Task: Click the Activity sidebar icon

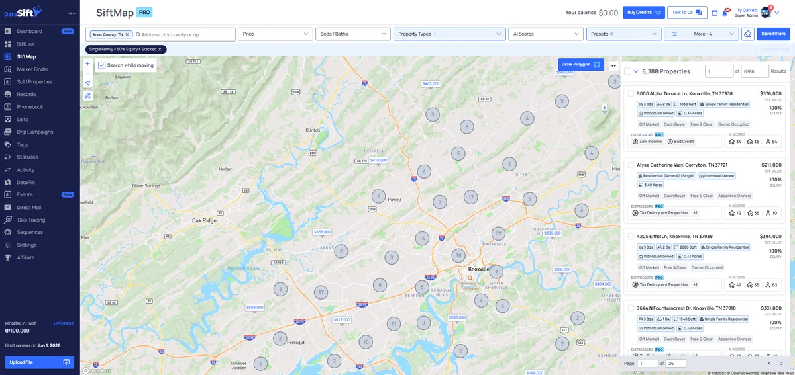Action: (8, 169)
